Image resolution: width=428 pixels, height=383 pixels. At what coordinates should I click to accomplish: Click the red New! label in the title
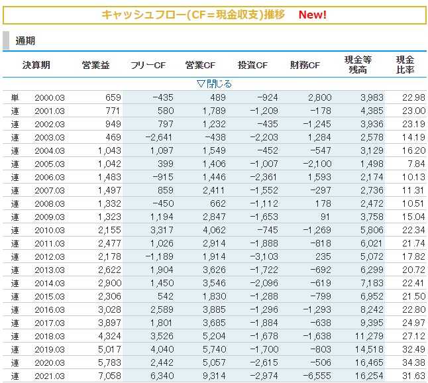pyautogui.click(x=312, y=15)
